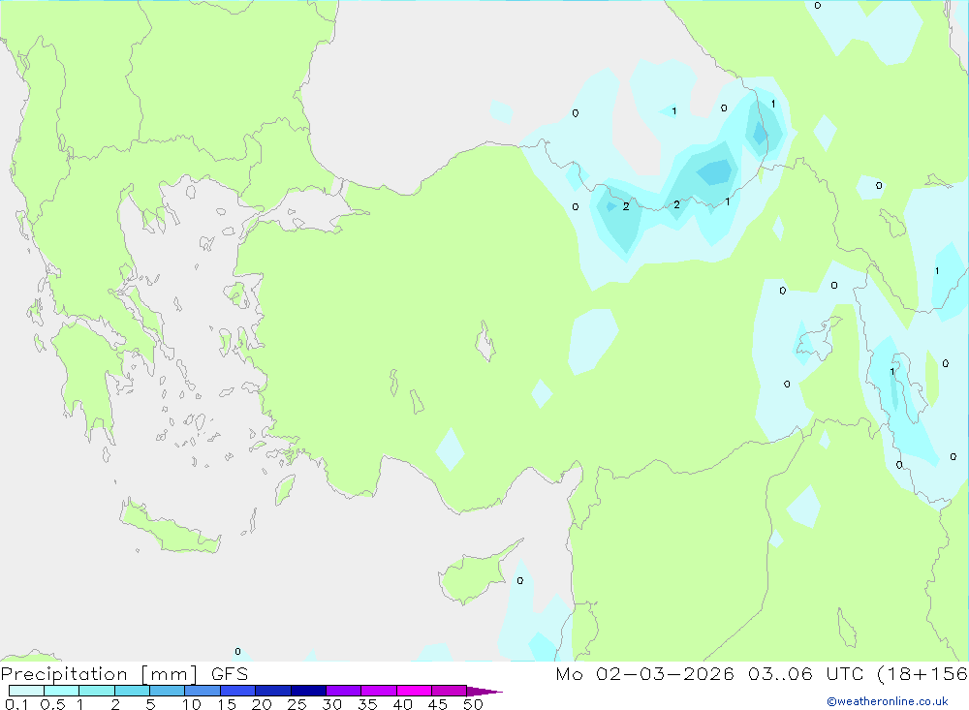This screenshot has width=969, height=710.
Task: Click the '25' legend scale value
Action: (x=297, y=704)
